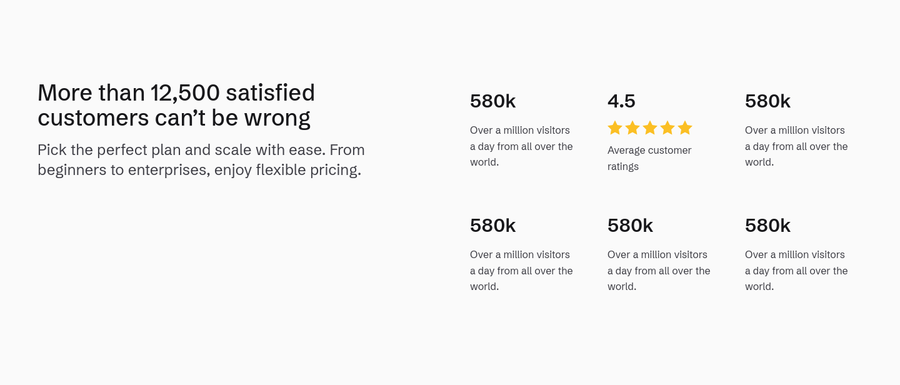Select the second yellow rating star
Viewport: 900px width, 385px height.
pos(632,127)
